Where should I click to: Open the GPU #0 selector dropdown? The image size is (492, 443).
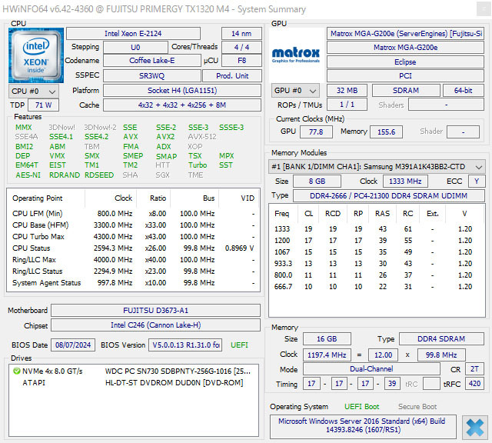(295, 91)
